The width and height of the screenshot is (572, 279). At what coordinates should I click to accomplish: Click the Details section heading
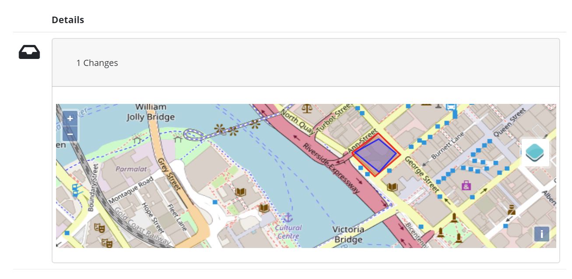tap(68, 20)
